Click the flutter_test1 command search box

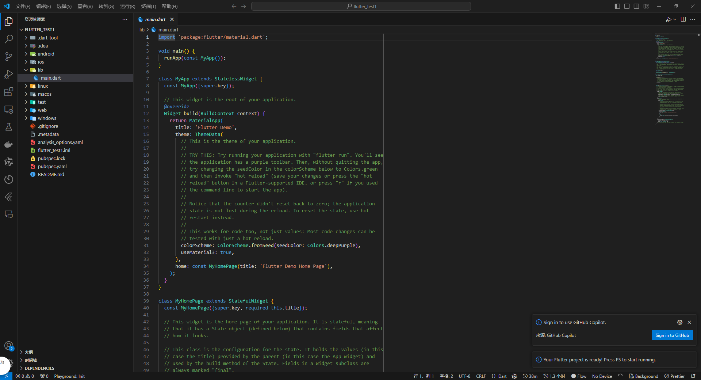tap(361, 6)
